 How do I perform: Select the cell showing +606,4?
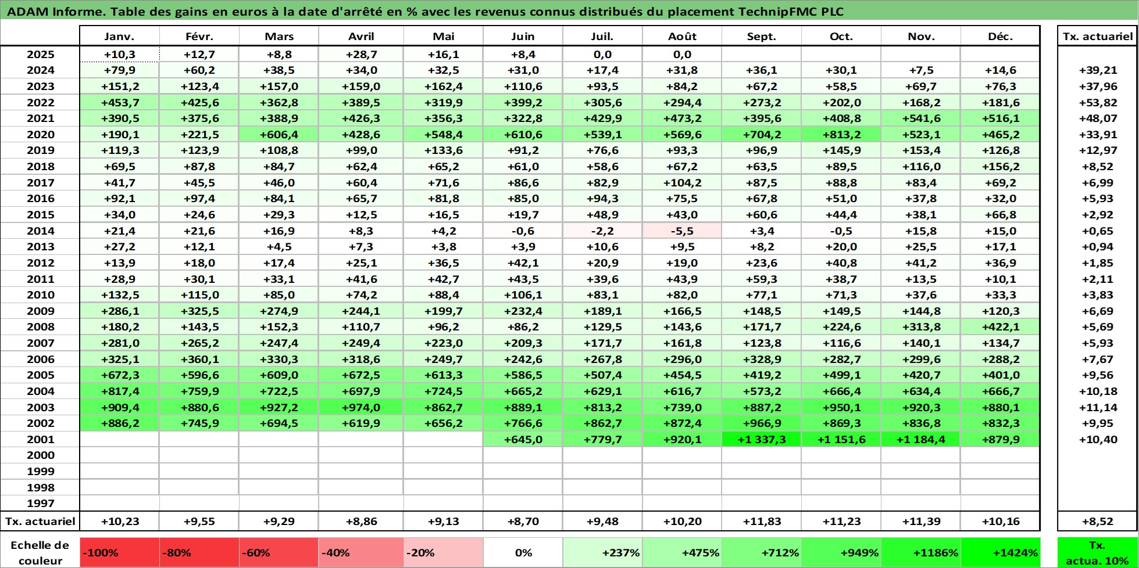point(278,134)
